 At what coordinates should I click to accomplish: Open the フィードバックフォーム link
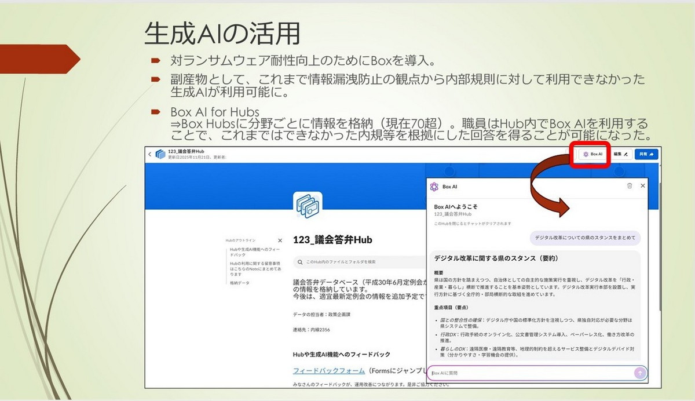point(329,370)
